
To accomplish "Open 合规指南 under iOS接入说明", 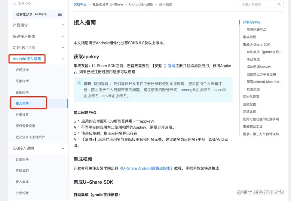I will tap(22, 159).
